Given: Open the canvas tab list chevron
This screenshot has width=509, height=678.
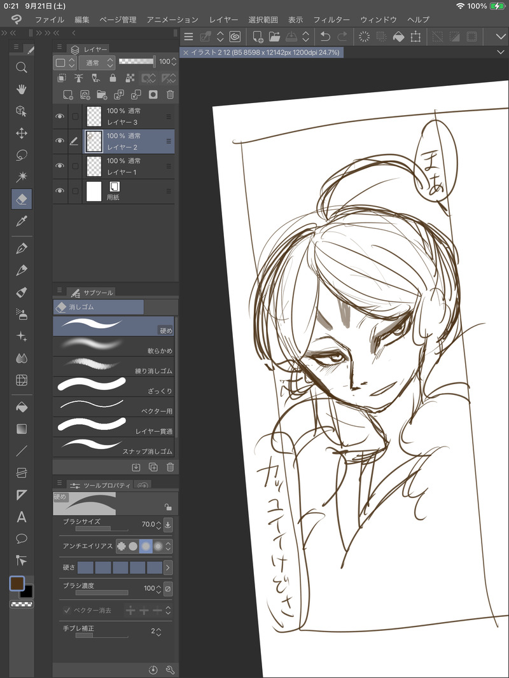Looking at the screenshot, I should [x=501, y=52].
